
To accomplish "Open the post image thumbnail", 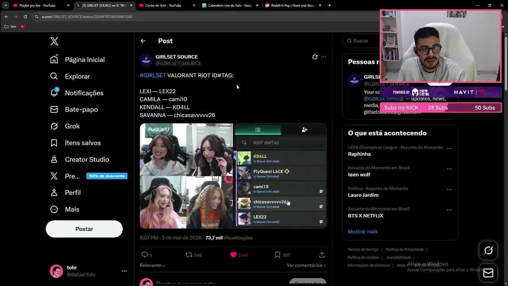I will point(233,176).
